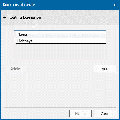Click the header corner cell left of Name

click(15, 34)
